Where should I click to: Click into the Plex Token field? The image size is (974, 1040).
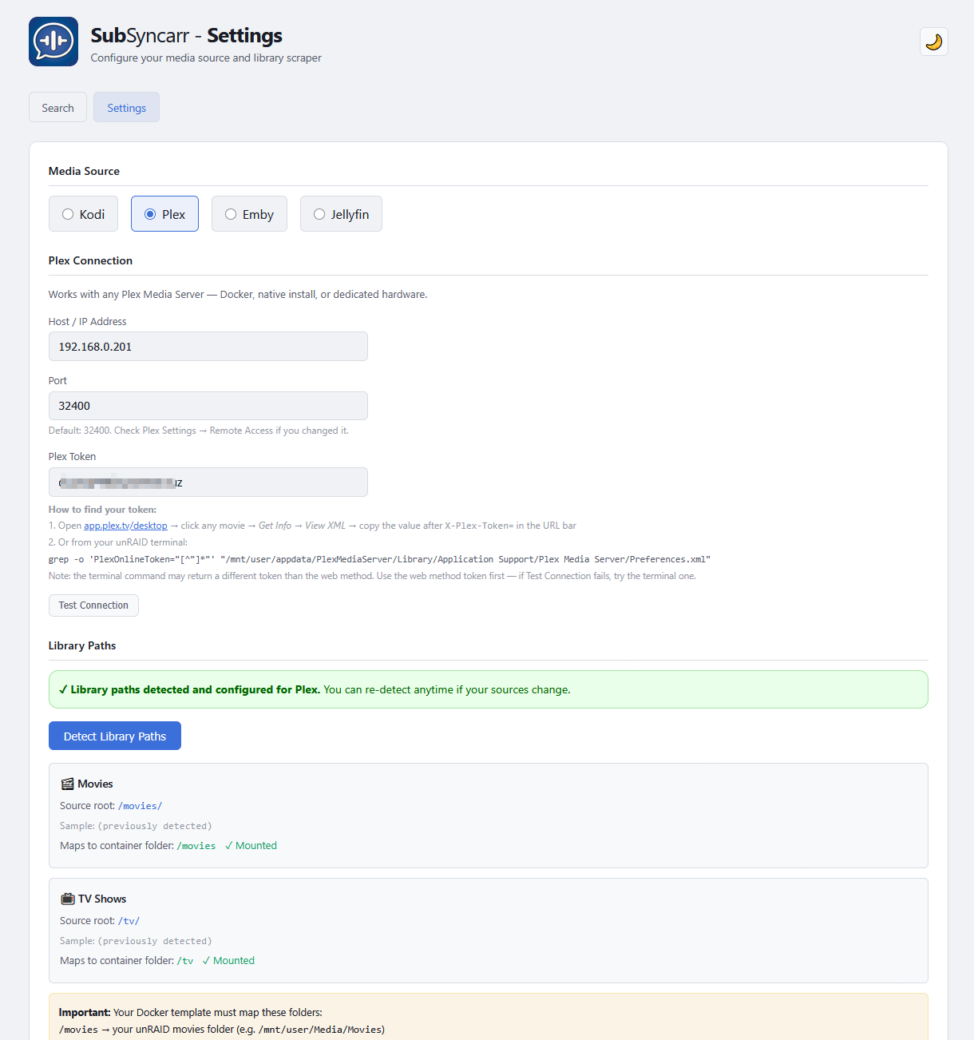click(208, 482)
